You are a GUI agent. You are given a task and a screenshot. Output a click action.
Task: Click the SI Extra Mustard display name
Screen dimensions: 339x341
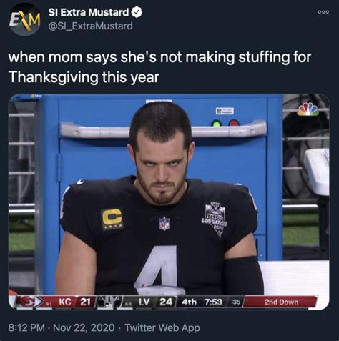tap(89, 12)
